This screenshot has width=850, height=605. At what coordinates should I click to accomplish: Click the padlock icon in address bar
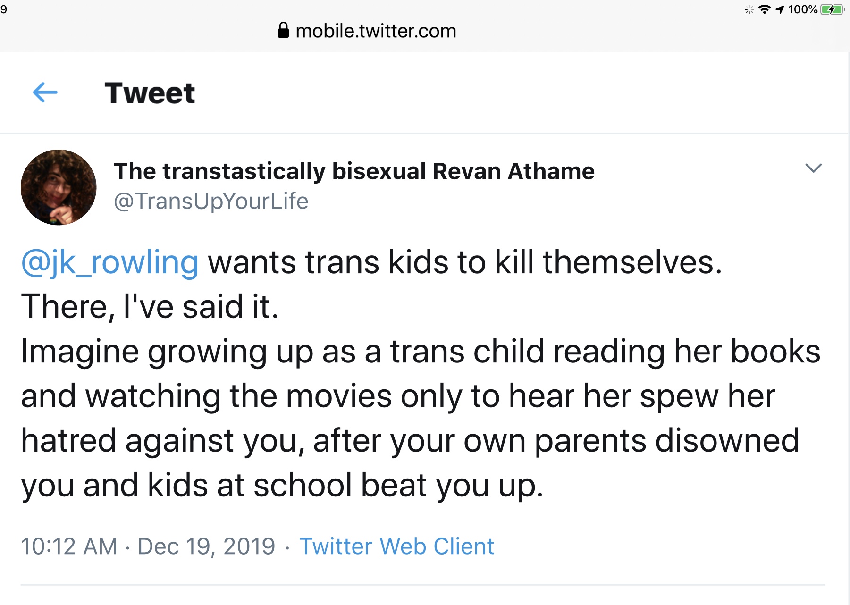(283, 31)
